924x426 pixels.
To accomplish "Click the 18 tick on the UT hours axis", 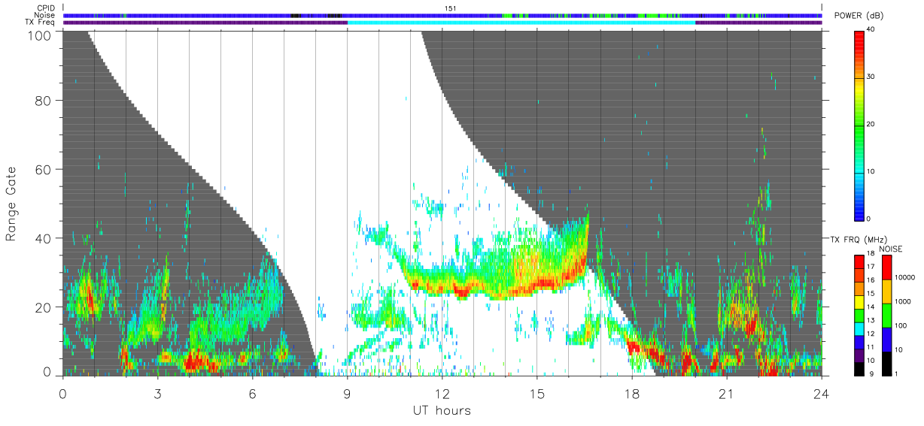I will [x=632, y=394].
